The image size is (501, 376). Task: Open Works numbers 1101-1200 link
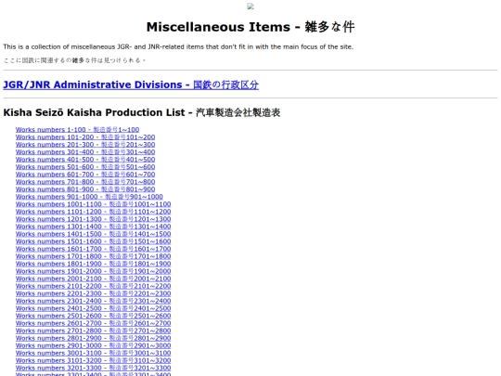(94, 212)
